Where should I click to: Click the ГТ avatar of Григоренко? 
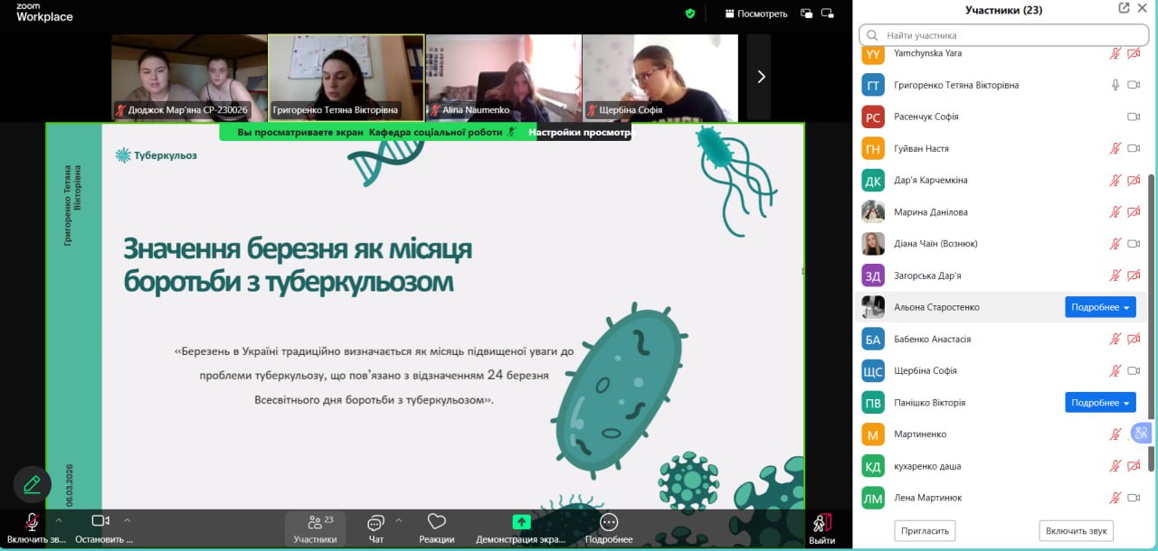(x=873, y=85)
